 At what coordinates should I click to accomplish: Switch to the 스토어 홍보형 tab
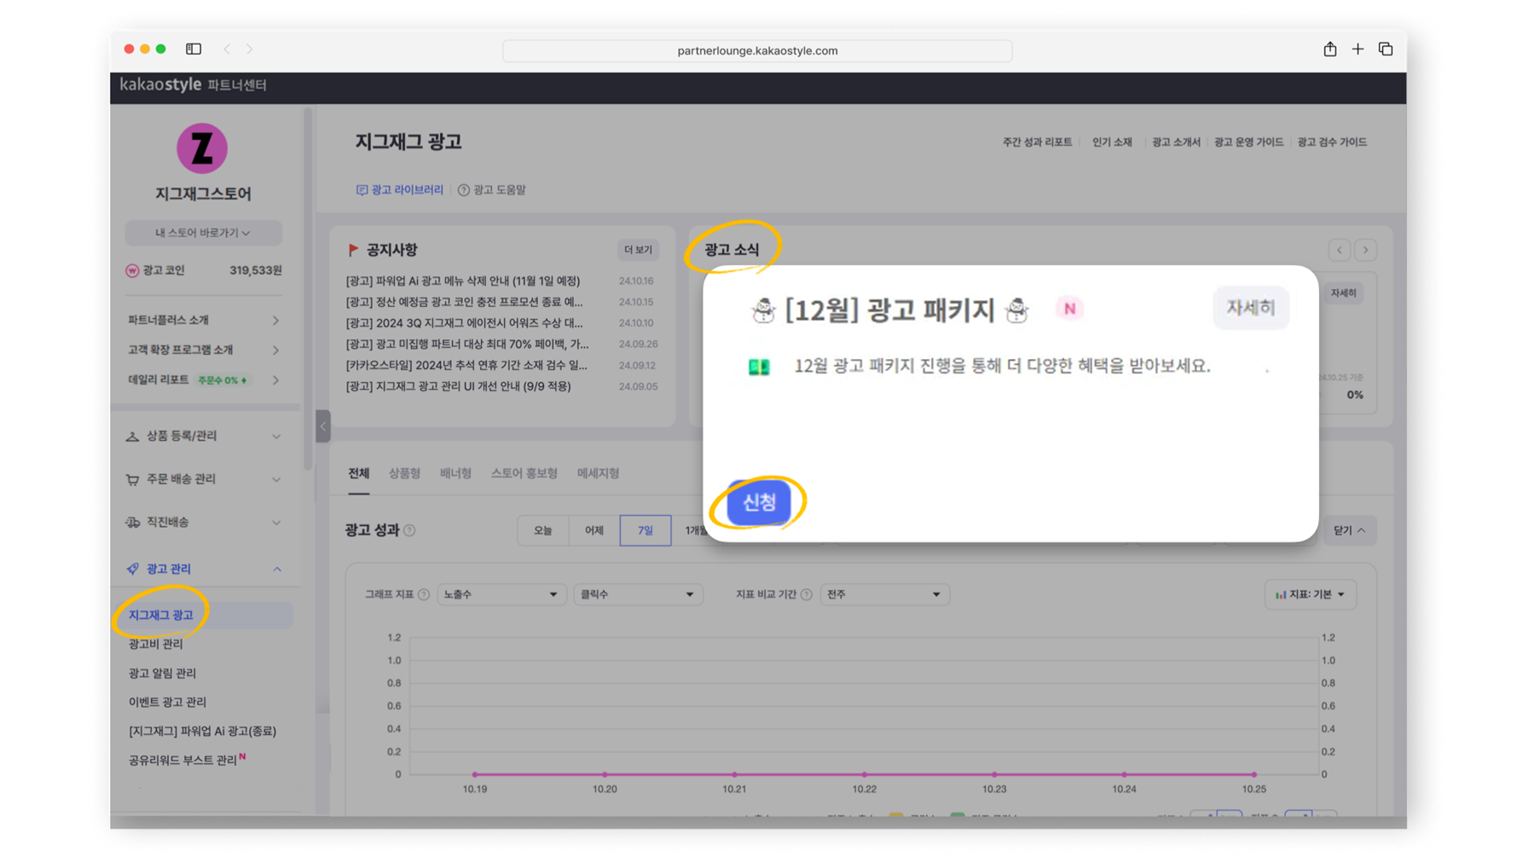(x=524, y=473)
